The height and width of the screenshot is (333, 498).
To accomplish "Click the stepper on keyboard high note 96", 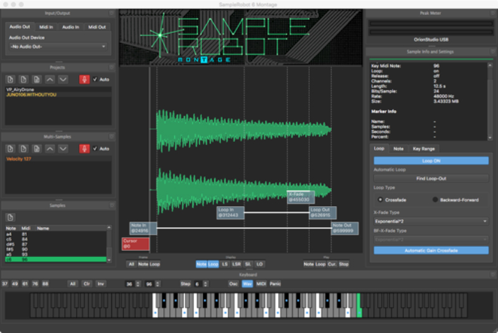I will (158, 284).
